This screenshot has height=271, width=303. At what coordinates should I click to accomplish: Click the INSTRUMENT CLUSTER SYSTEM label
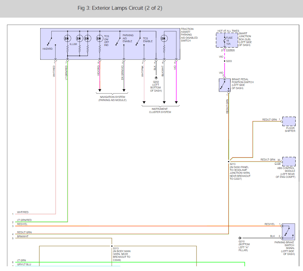(160, 110)
